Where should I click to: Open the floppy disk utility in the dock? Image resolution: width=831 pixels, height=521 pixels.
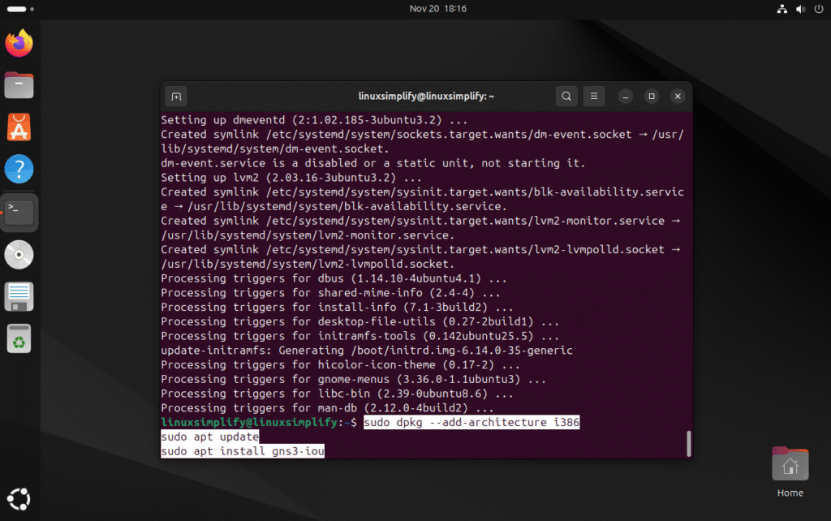[19, 296]
